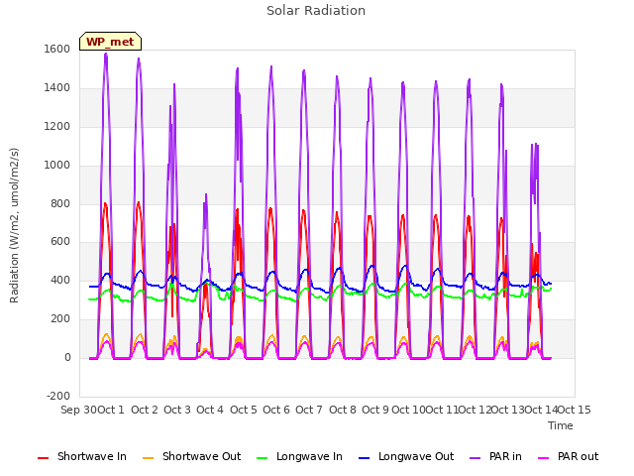This screenshot has width=634, height=476.
Task: Click the 600 y-axis tick label
Action: point(60,242)
